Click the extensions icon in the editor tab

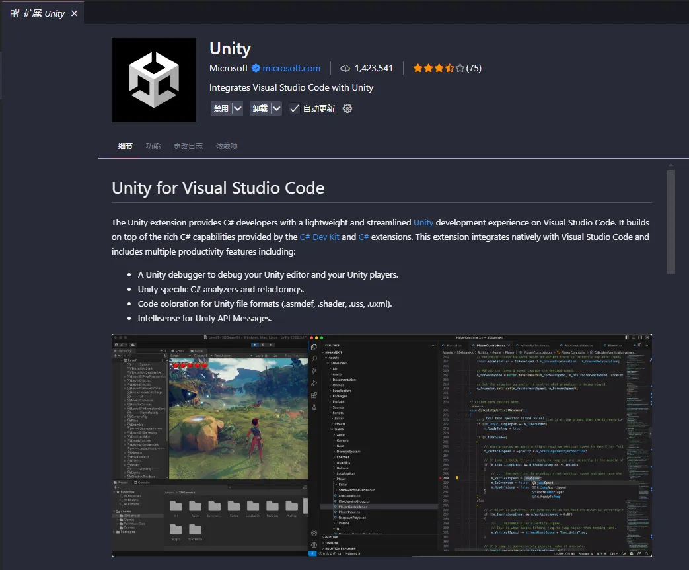pos(15,13)
